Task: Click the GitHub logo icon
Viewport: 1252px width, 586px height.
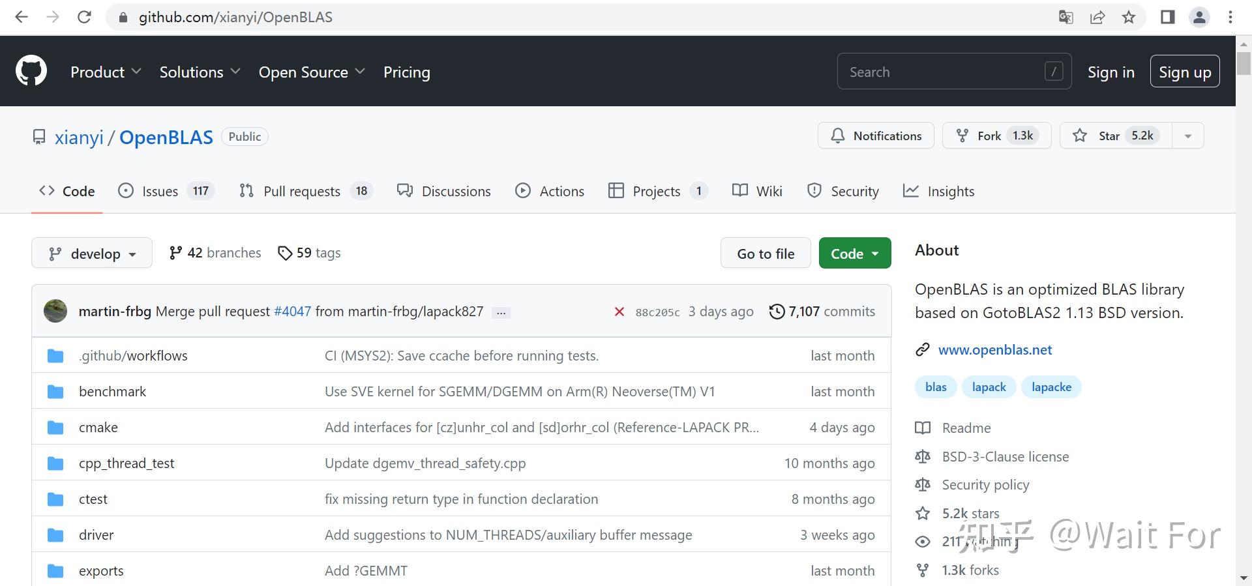Action: pyautogui.click(x=31, y=71)
